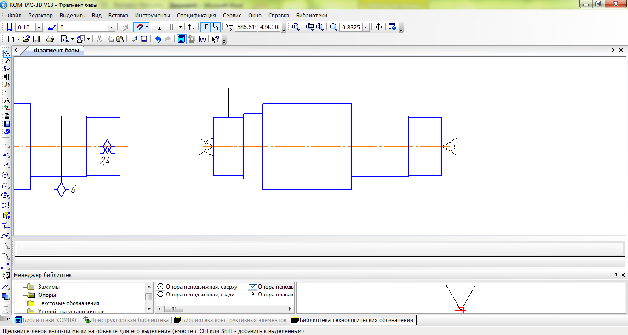The height and width of the screenshot is (335, 628).
Task: Activate the What's This help pointer
Action: 215,40
